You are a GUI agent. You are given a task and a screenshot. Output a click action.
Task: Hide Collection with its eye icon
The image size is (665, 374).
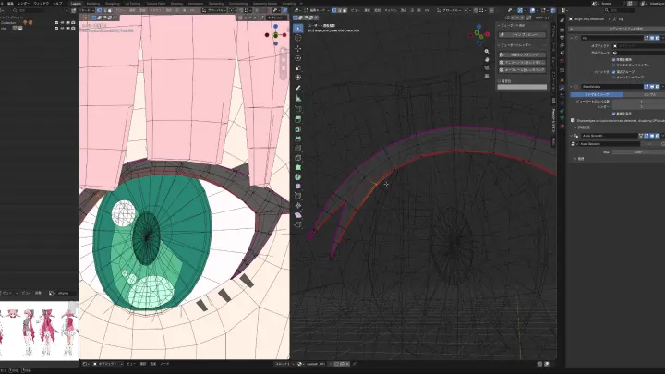point(63,22)
